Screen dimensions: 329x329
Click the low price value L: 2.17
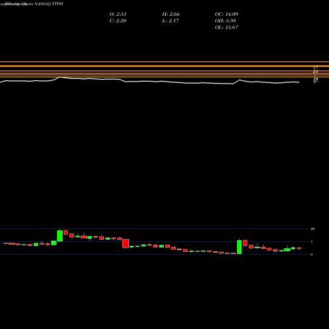tap(170, 20)
